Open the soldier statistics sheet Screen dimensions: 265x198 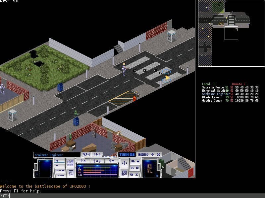coord(70,173)
